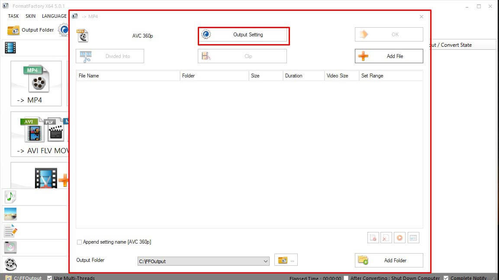Open the ROM Device/DVD disc category icon

(10, 247)
